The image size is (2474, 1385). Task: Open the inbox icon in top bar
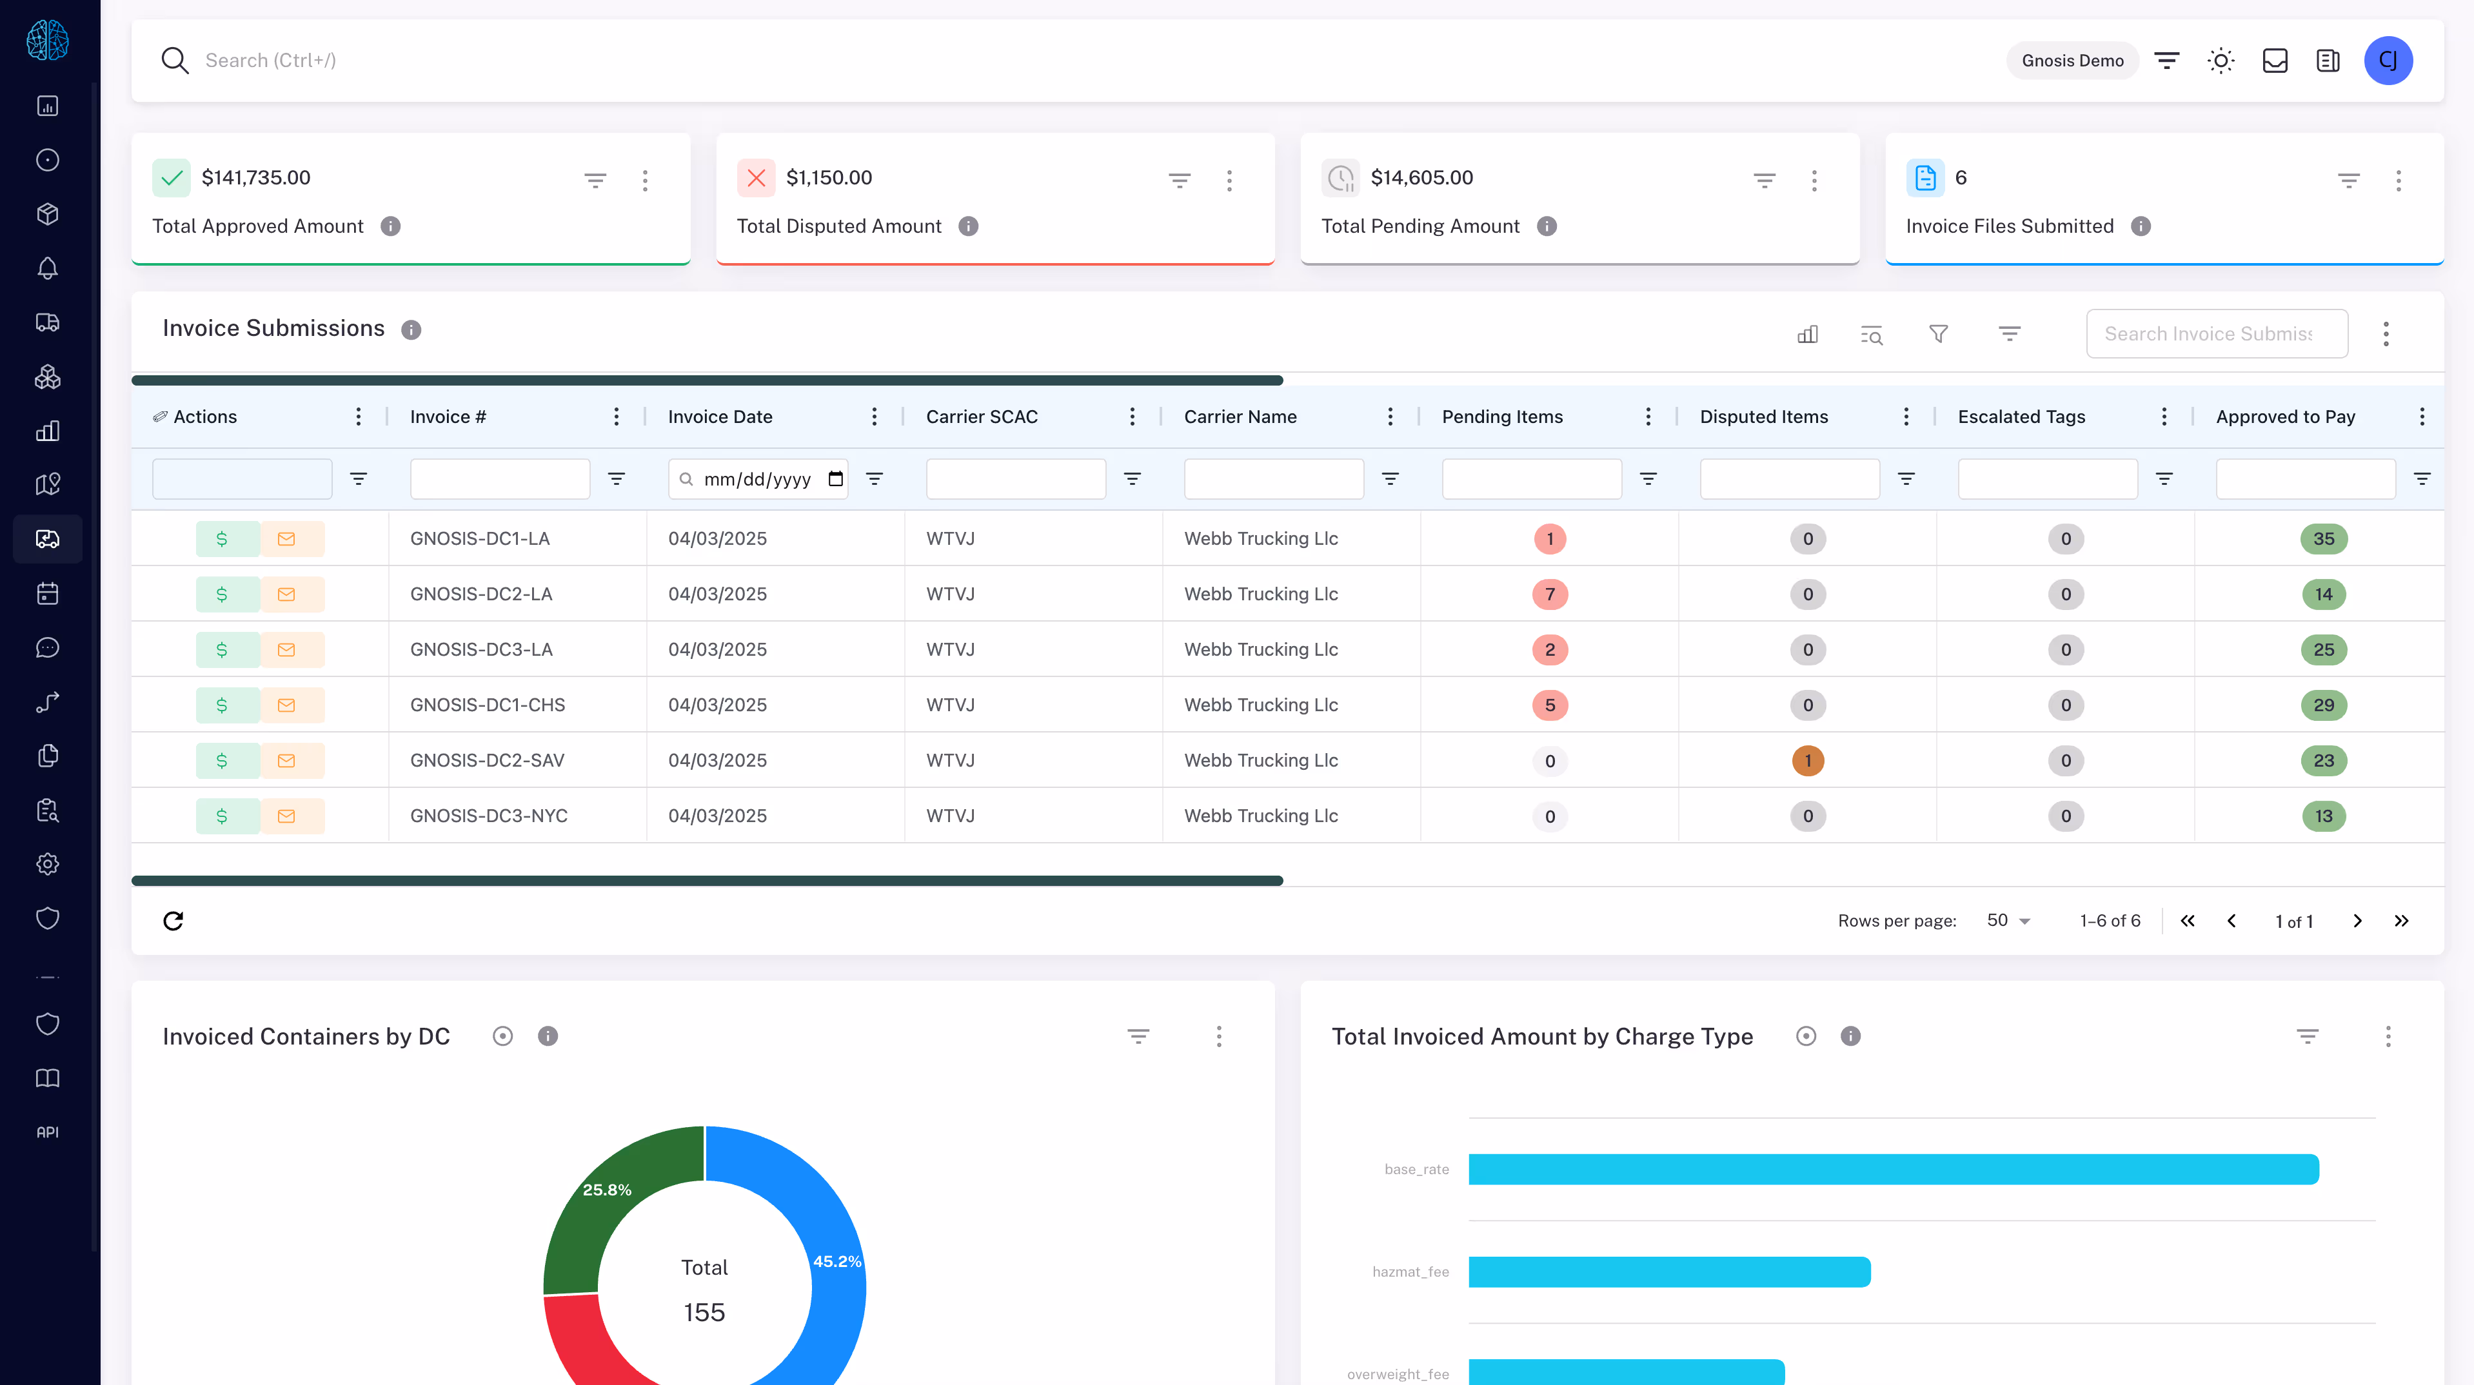pyautogui.click(x=2274, y=61)
